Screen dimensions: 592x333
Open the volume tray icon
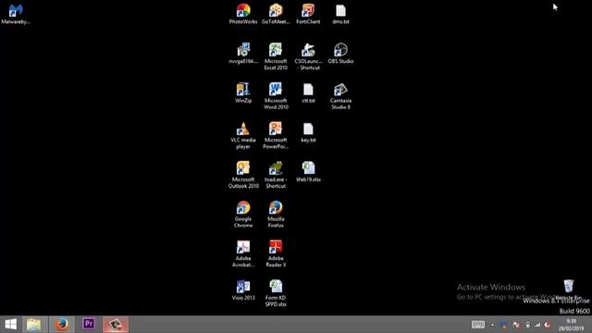[548, 325]
